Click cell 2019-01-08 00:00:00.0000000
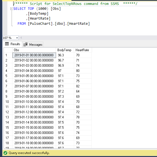Viewport: 157px width, 157px height. click(34, 91)
